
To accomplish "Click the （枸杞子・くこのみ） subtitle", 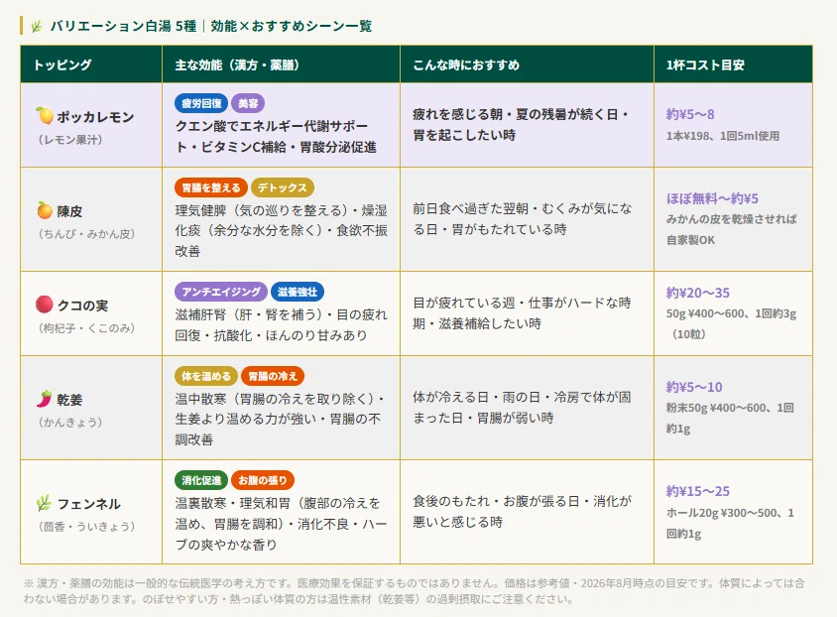I will click(x=86, y=327).
